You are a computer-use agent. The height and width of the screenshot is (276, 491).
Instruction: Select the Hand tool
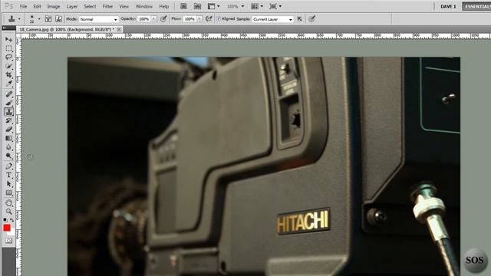(x=8, y=202)
